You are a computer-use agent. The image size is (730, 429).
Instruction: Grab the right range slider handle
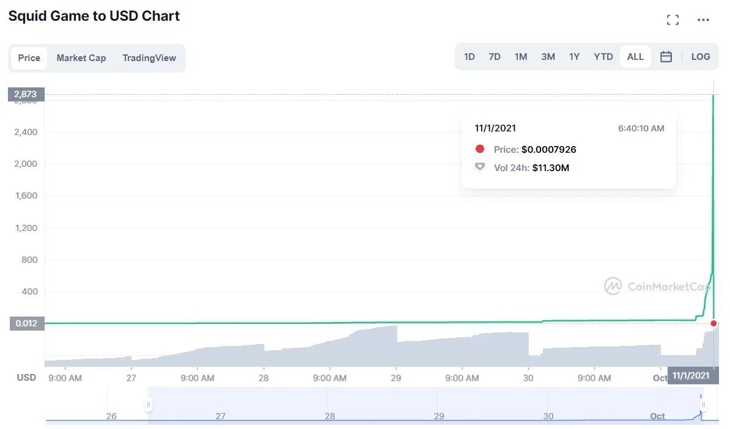tap(704, 405)
